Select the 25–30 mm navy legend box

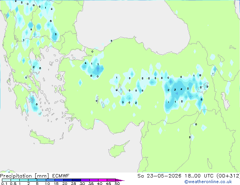pos(76,180)
